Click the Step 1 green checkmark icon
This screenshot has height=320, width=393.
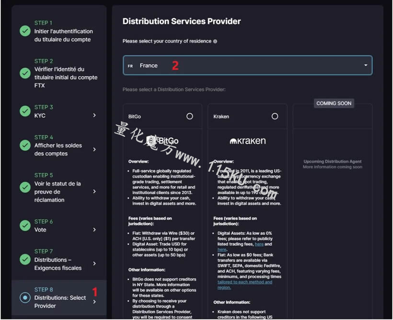tap(25, 31)
